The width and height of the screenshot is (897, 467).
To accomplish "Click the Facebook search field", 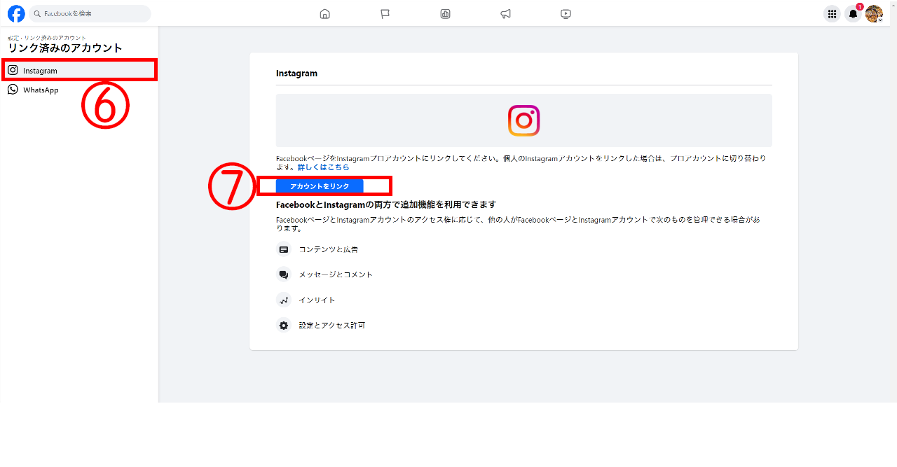I will (90, 13).
